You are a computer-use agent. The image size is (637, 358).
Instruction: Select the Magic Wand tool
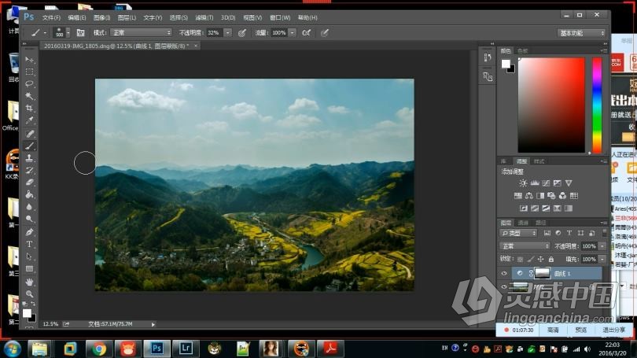tap(30, 96)
